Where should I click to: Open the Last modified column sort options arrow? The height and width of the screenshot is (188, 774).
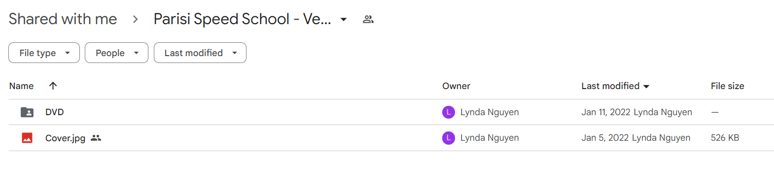(646, 86)
